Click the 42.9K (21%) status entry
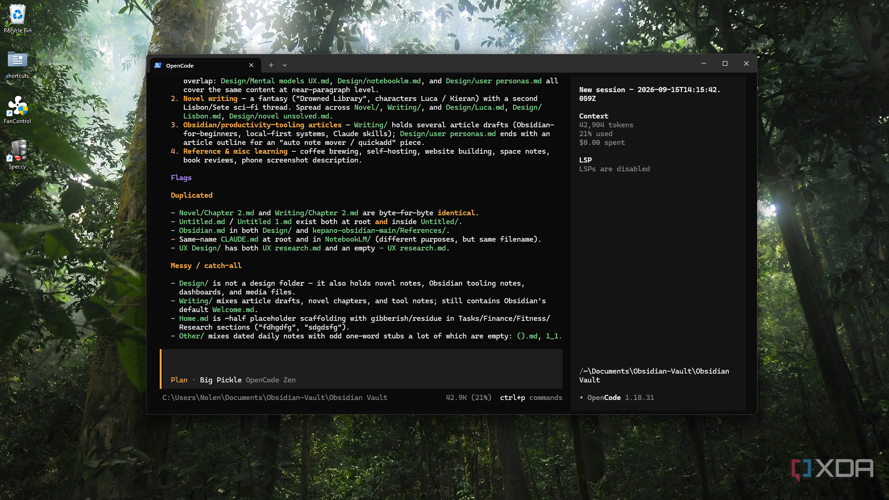The width and height of the screenshot is (889, 500). 469,398
